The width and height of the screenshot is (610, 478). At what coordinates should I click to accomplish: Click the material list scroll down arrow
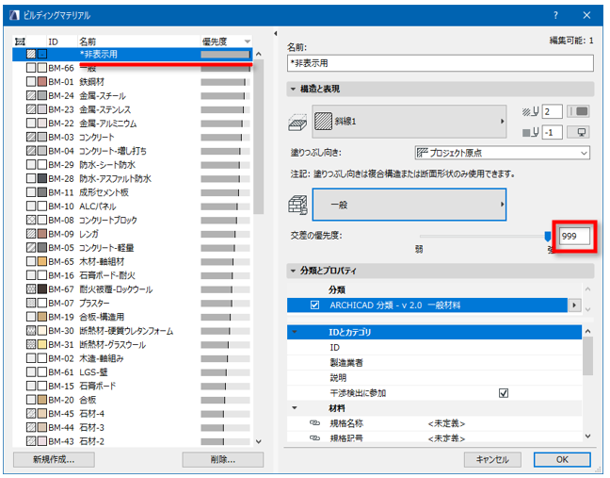pos(259,441)
